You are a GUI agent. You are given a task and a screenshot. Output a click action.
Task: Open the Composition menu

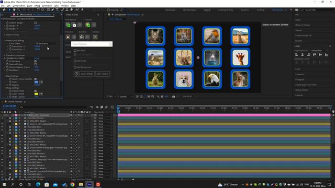(x=19, y=6)
